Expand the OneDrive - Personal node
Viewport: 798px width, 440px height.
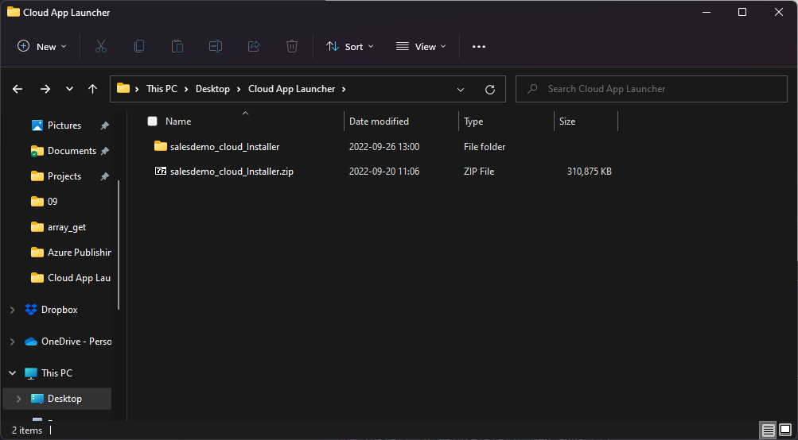click(13, 342)
